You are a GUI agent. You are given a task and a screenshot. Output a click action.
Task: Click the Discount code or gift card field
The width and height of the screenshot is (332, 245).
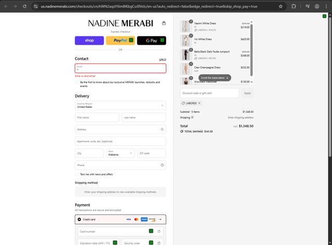(210, 93)
